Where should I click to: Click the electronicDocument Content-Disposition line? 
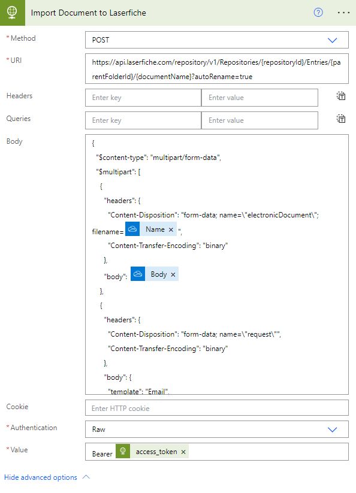pyautogui.click(x=213, y=214)
